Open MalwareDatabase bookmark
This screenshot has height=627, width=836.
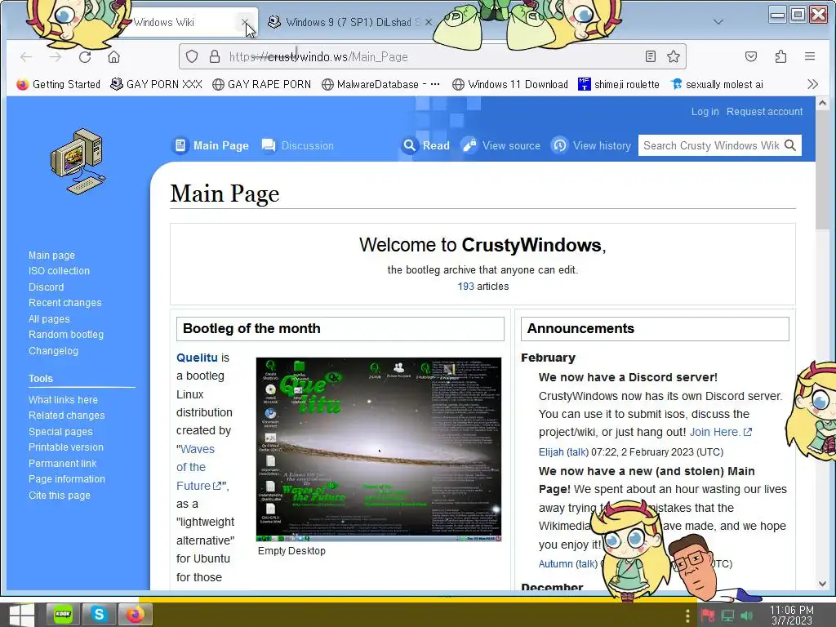point(381,84)
